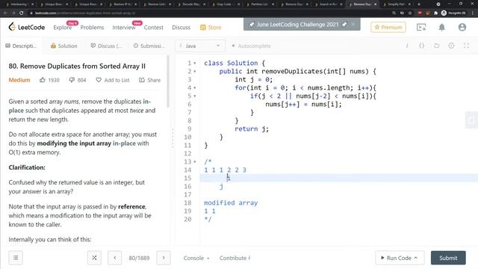Screen dimensions: 478x269
Task: Collapse code fold at line 4
Action: click(x=195, y=88)
